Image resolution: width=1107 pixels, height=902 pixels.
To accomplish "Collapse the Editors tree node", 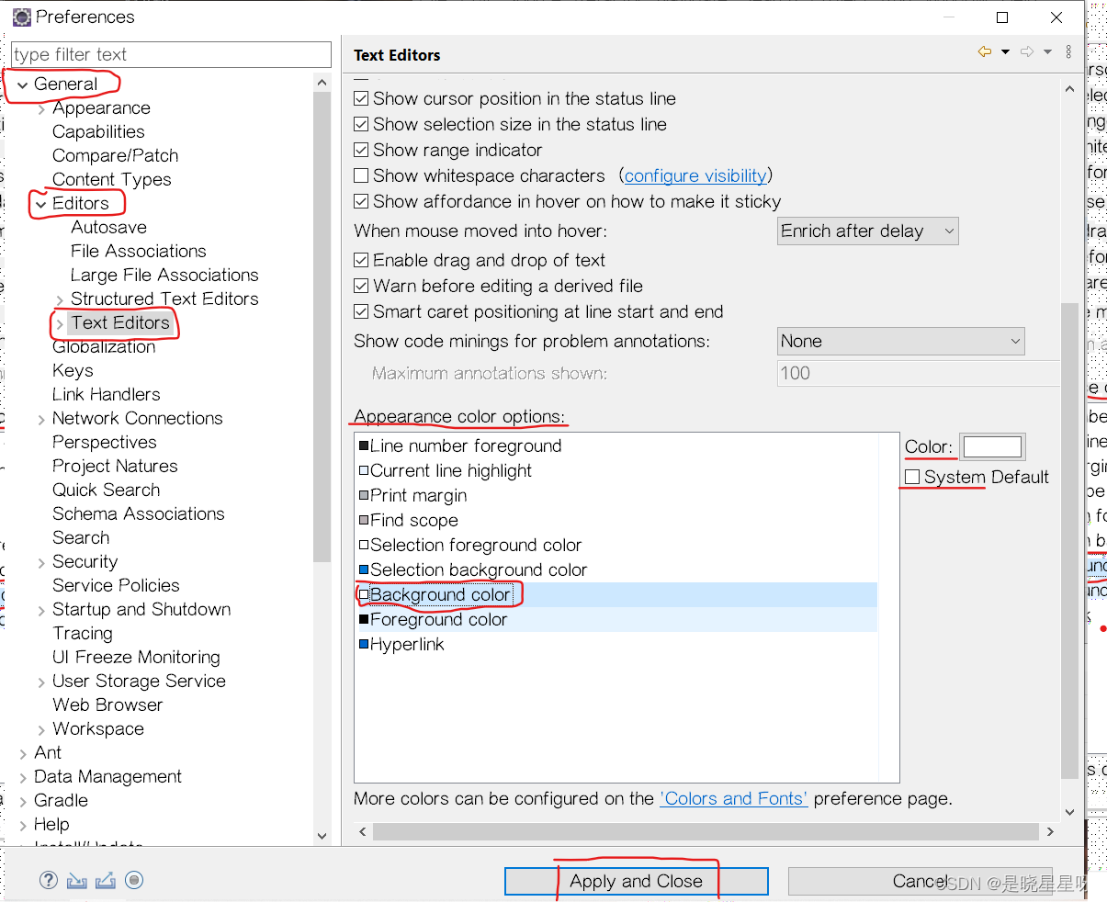I will [x=41, y=204].
